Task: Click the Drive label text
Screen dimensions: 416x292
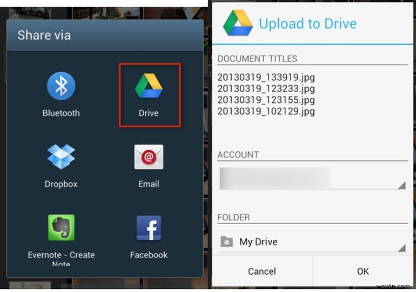Action: click(149, 113)
